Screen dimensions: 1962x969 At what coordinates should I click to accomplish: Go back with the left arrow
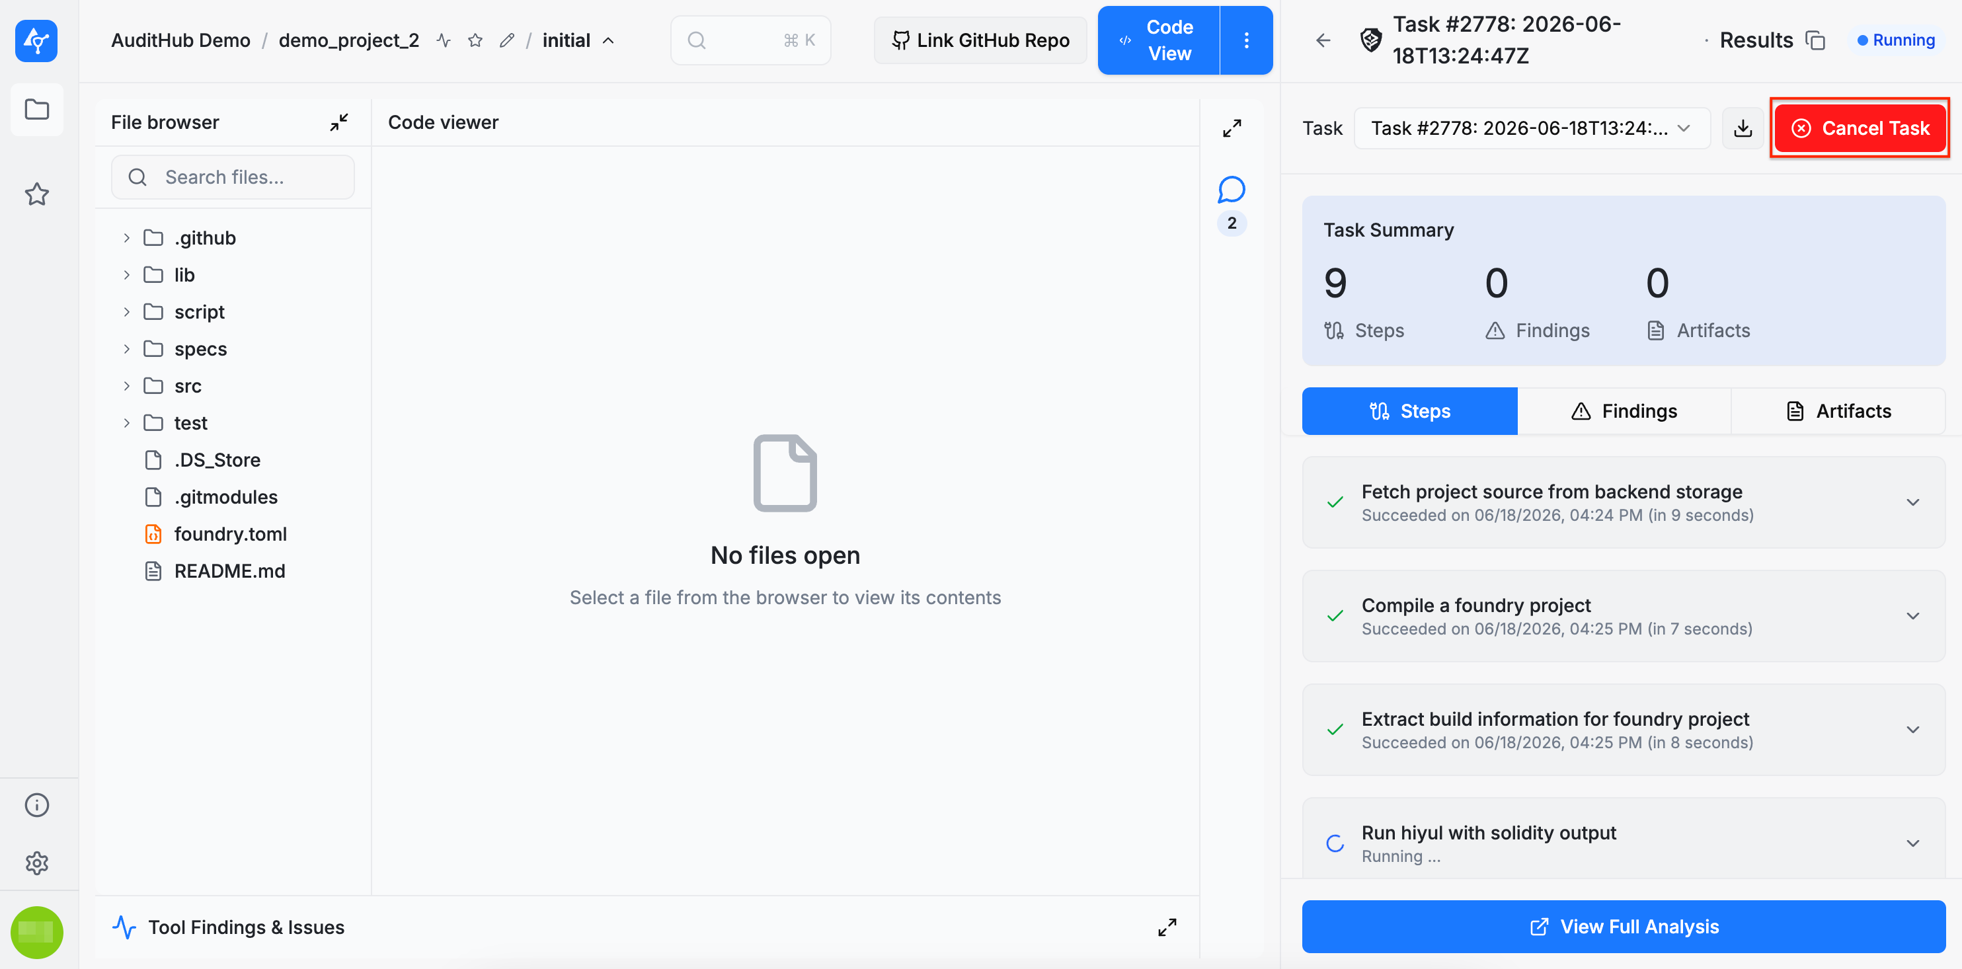point(1323,40)
